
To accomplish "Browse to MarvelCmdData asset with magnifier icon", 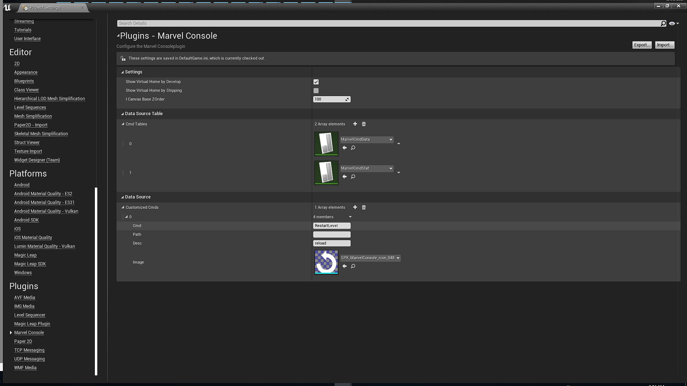I will click(353, 148).
